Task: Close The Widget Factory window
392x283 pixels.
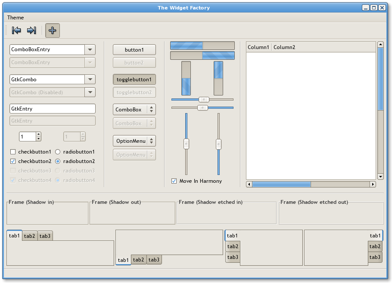Action: (x=382, y=8)
